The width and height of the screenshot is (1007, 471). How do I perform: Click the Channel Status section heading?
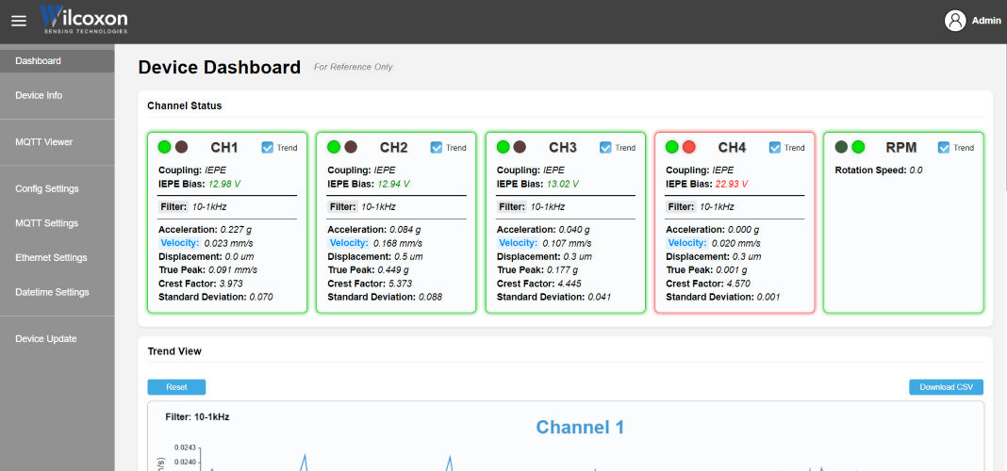tap(185, 106)
